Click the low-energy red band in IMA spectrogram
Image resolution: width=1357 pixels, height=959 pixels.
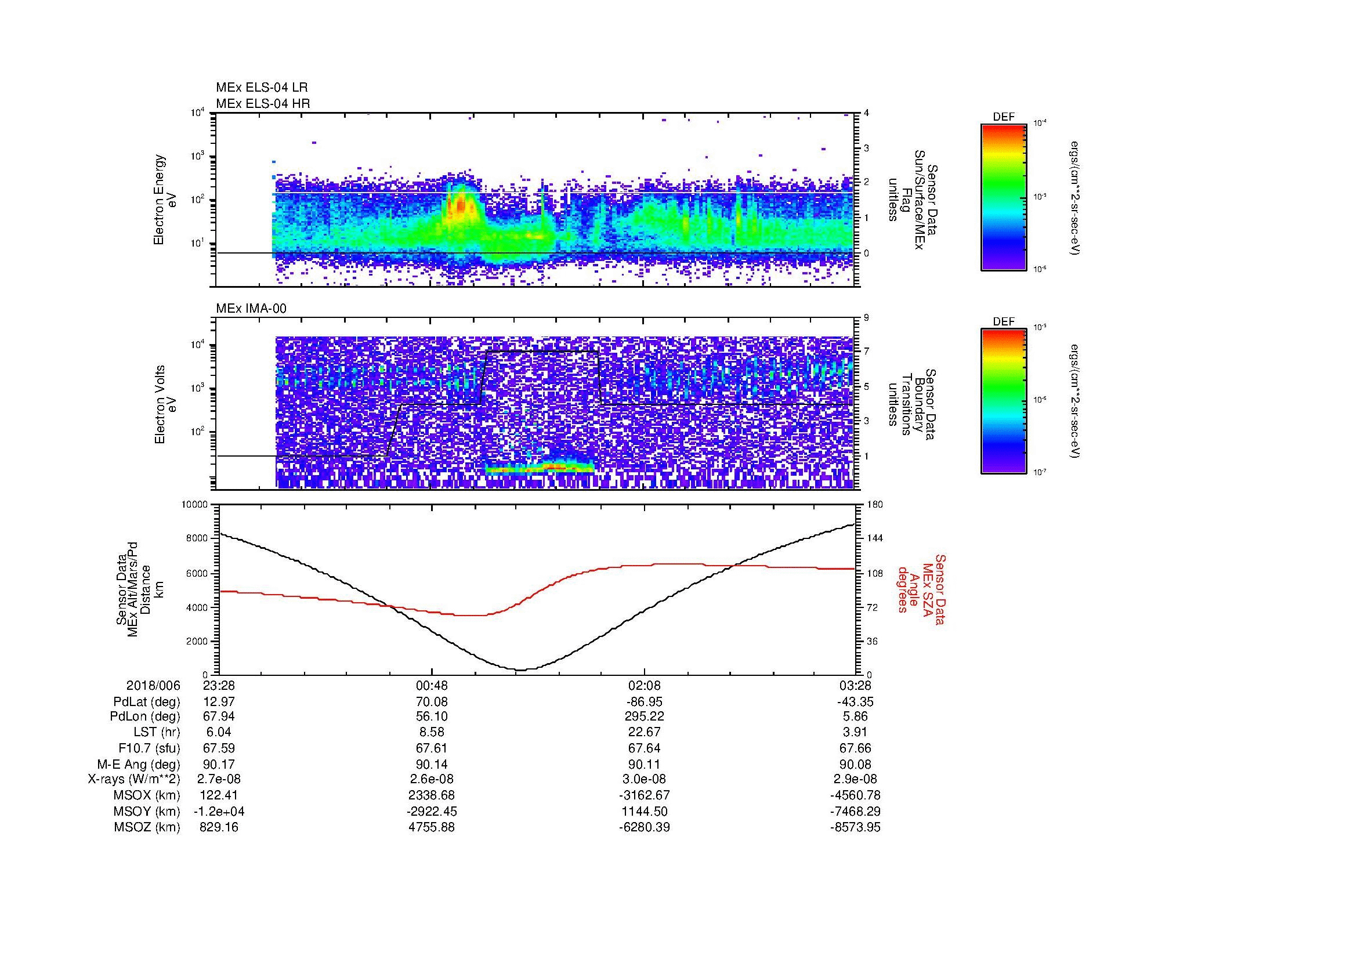541,469
